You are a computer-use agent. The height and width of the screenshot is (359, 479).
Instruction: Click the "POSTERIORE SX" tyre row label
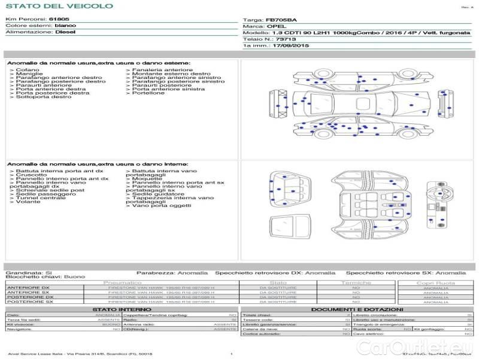coord(30,302)
